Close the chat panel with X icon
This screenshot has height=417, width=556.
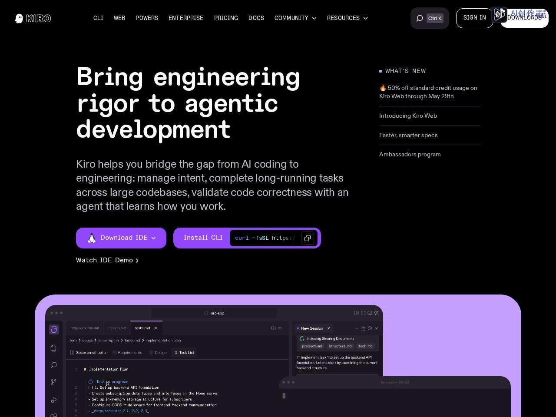point(377,328)
